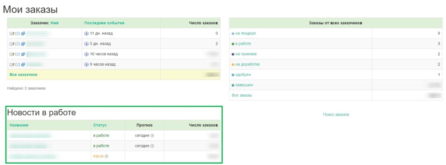Sort news by Статус column
Image resolution: width=446 pixels, height=165 pixels.
pos(100,125)
